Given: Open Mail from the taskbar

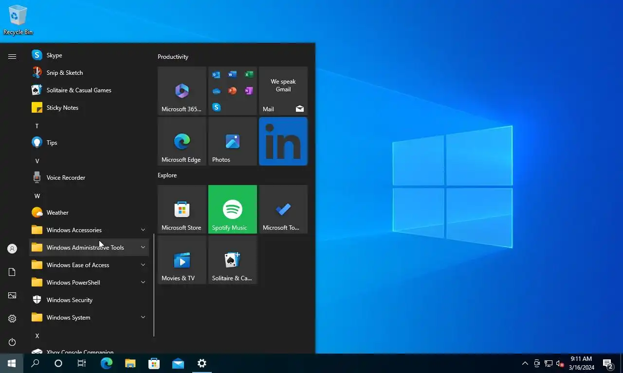Looking at the screenshot, I should [178, 363].
